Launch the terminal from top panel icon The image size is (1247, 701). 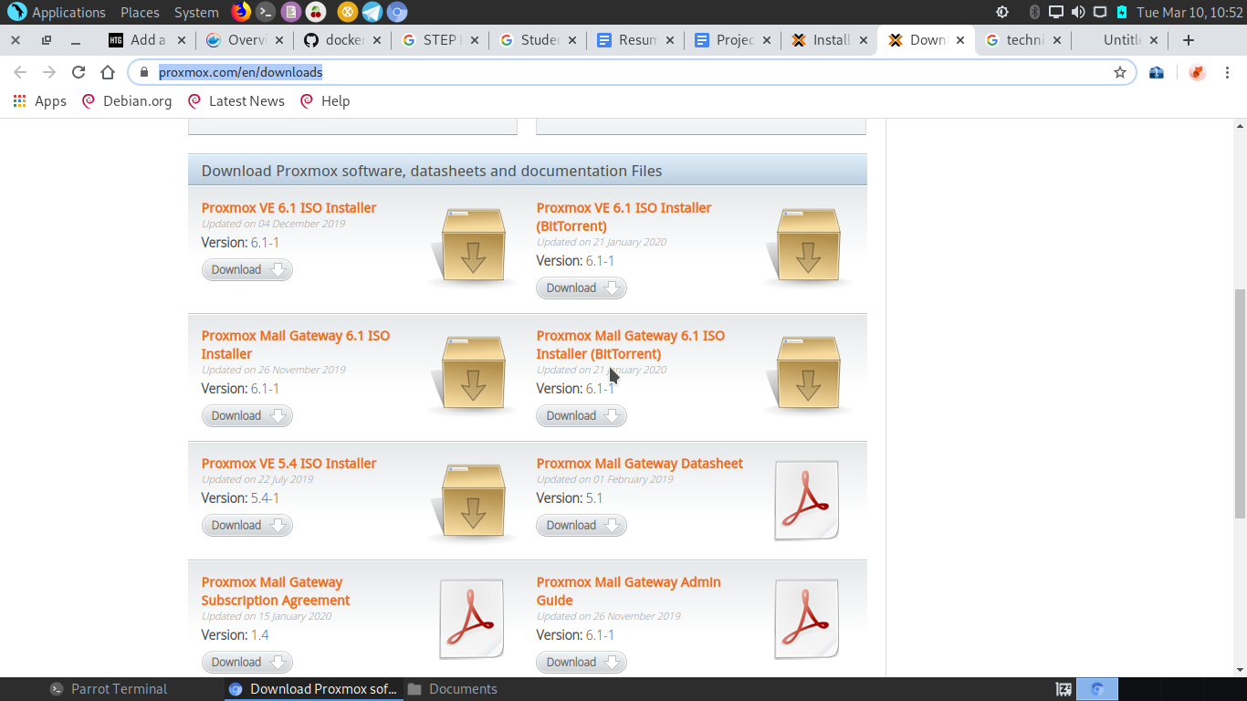(265, 12)
